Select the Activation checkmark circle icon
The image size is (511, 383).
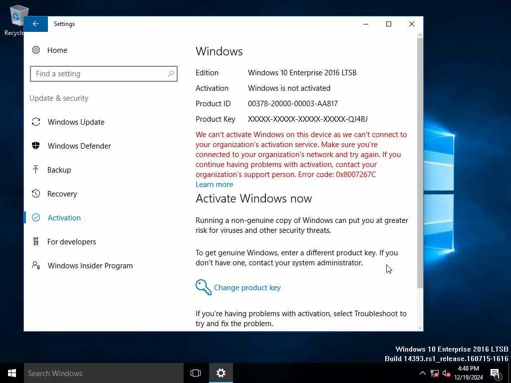coord(36,217)
